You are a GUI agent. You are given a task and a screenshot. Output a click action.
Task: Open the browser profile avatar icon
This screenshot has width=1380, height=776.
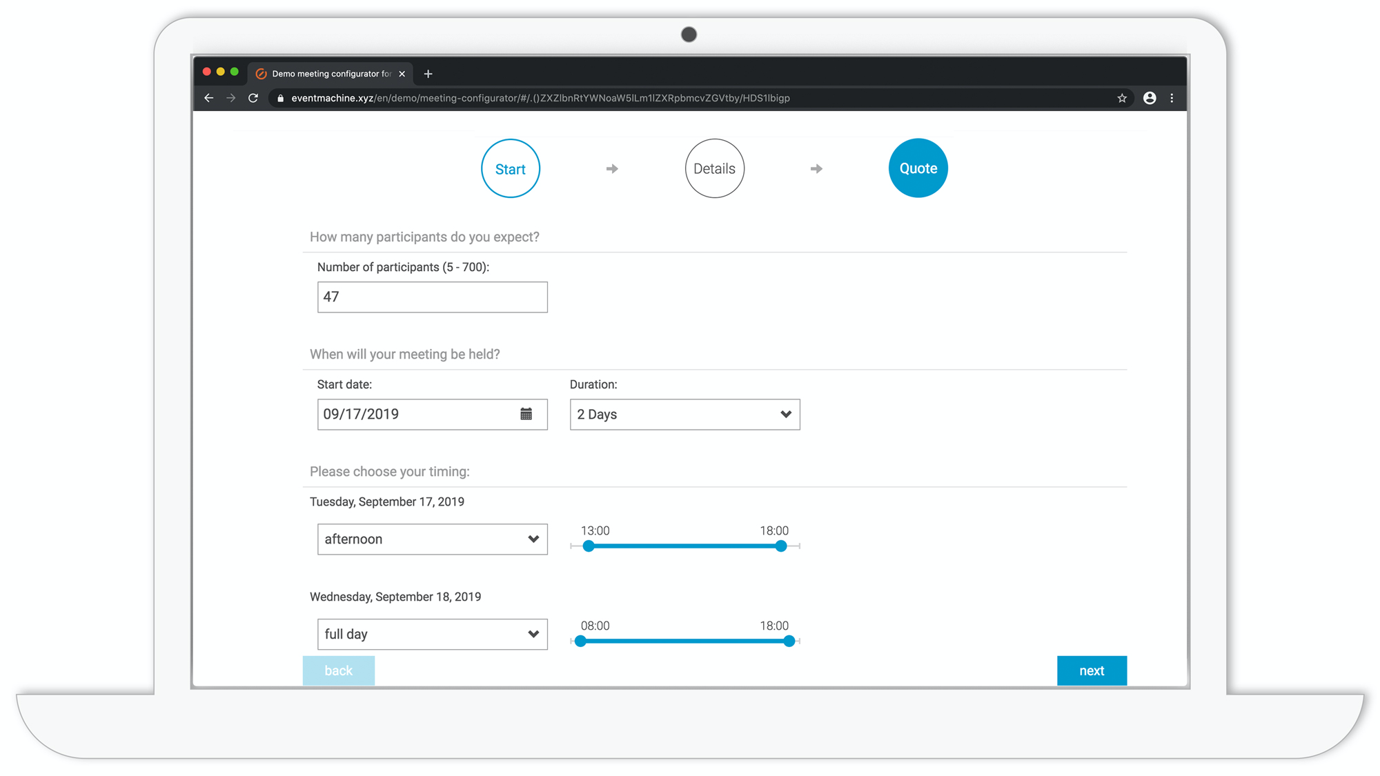[x=1149, y=98]
